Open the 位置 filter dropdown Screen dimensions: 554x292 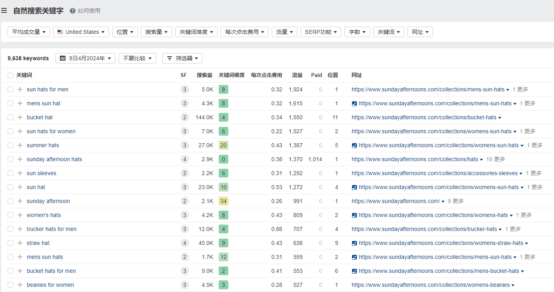point(125,32)
